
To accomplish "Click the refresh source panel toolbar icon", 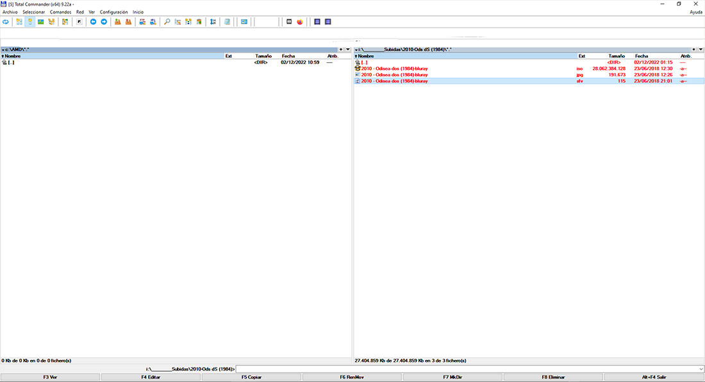I will point(5,22).
